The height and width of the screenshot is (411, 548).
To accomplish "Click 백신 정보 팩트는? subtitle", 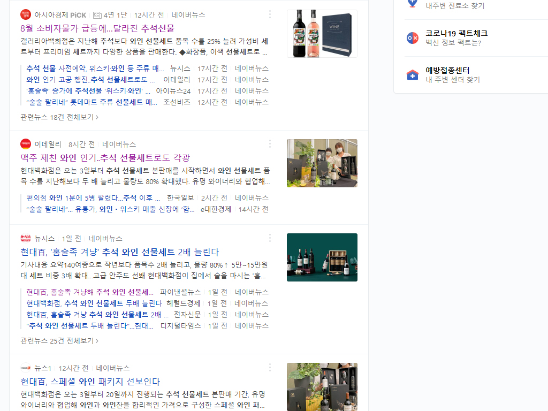I will coord(453,43).
